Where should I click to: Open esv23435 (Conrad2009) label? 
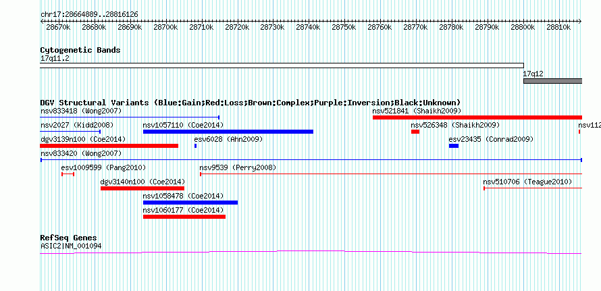[491, 139]
